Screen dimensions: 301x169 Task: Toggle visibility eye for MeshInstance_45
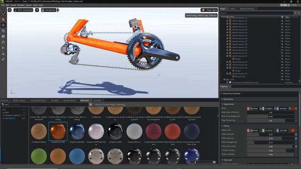[x=282, y=68]
